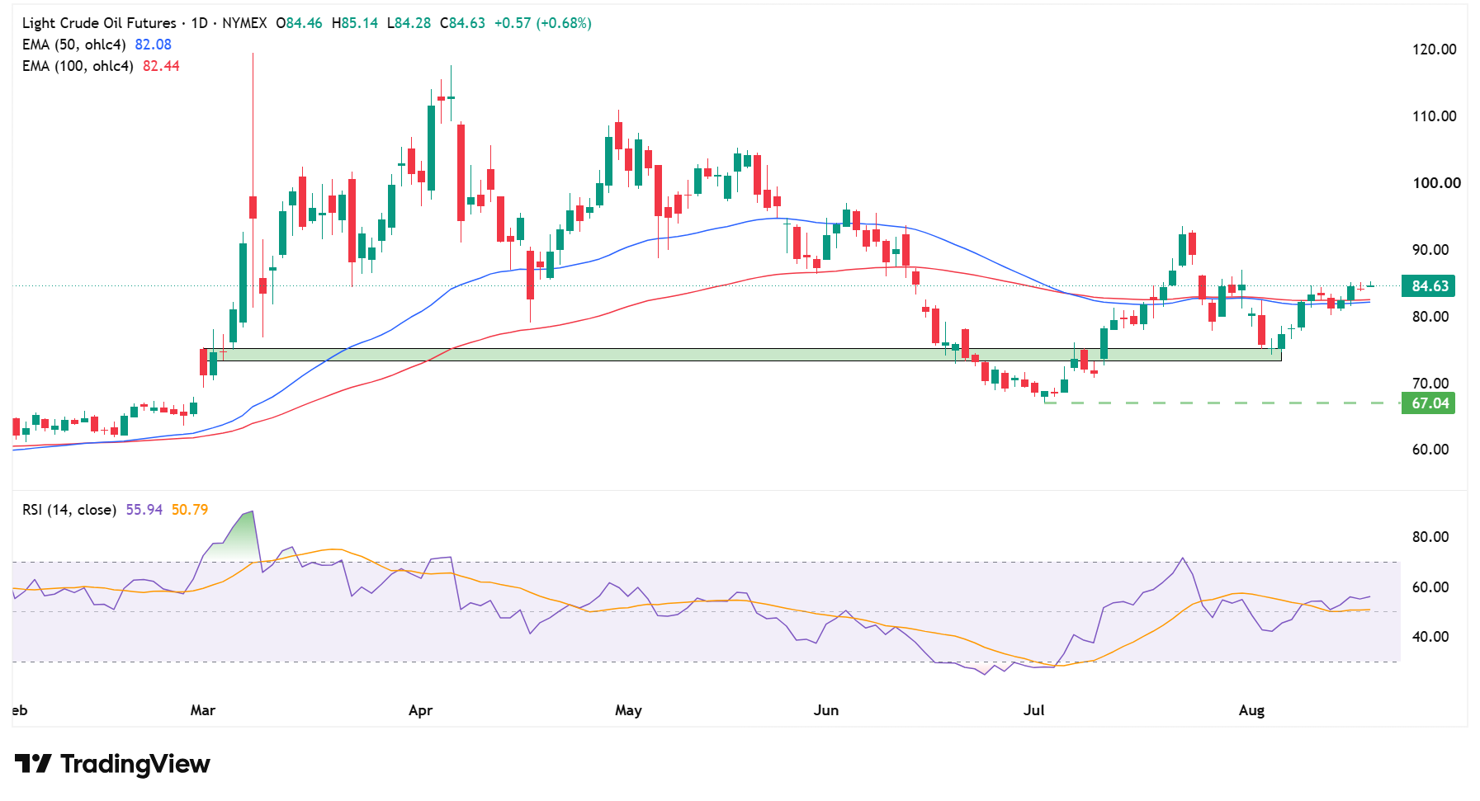Click the 80.00 label on price axis

click(x=1430, y=317)
